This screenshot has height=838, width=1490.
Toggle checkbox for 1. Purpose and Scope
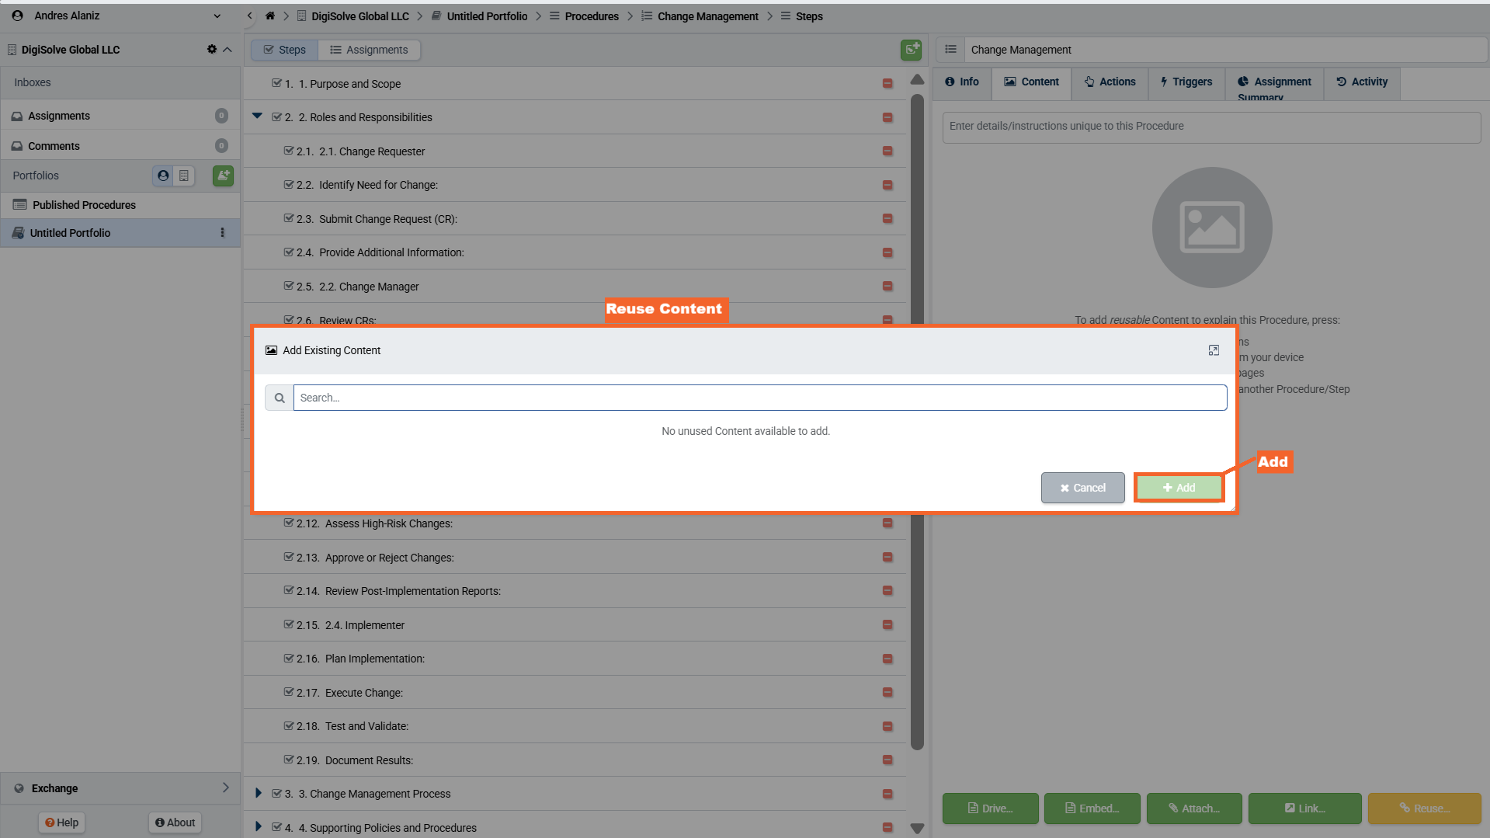point(276,83)
